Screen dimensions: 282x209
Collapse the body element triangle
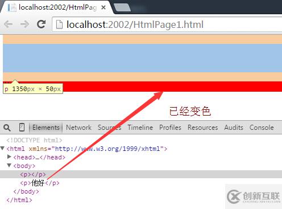9,165
